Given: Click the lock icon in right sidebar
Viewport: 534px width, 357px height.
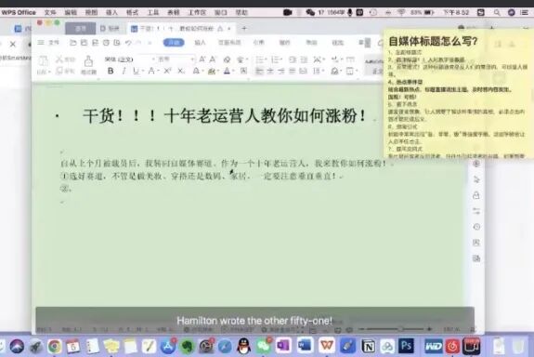Looking at the screenshot, I should [476, 195].
